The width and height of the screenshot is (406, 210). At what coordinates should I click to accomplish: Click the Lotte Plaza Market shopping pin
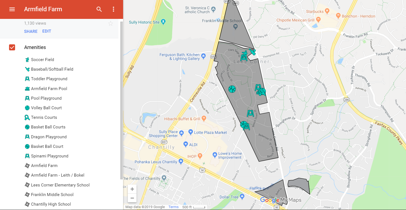tap(191, 133)
